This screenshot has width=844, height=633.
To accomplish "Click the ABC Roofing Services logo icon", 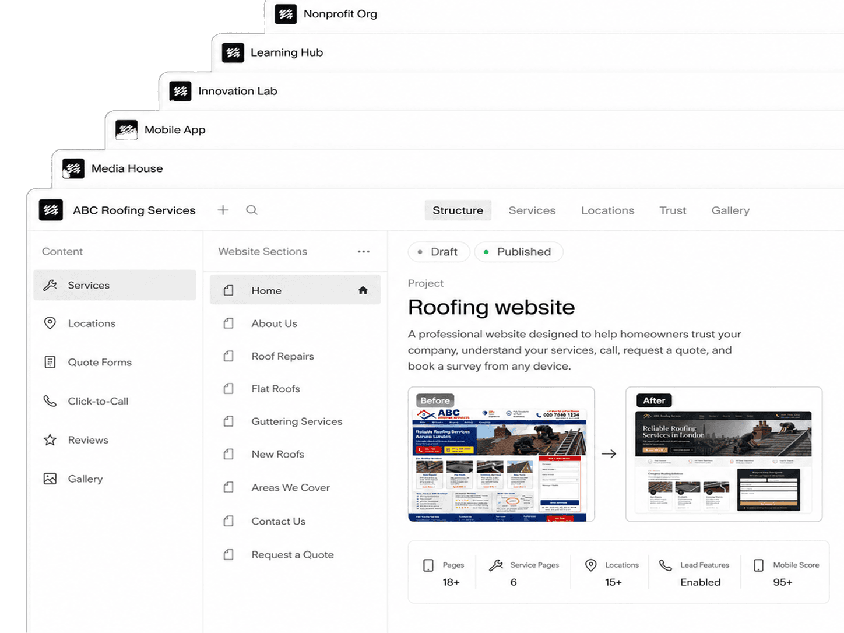I will click(51, 210).
